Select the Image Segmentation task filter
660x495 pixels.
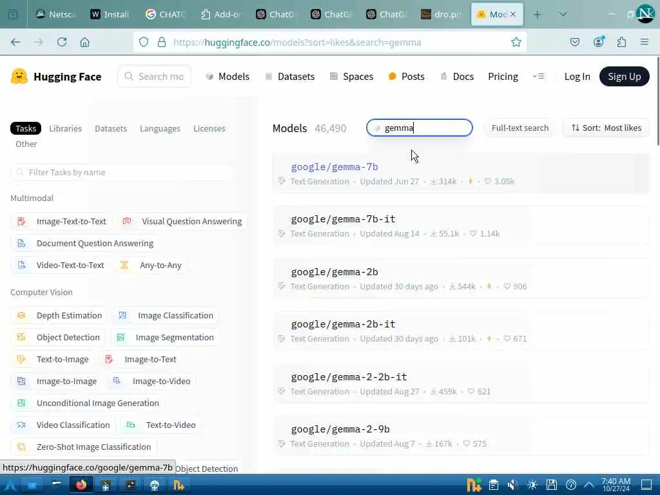click(x=164, y=338)
